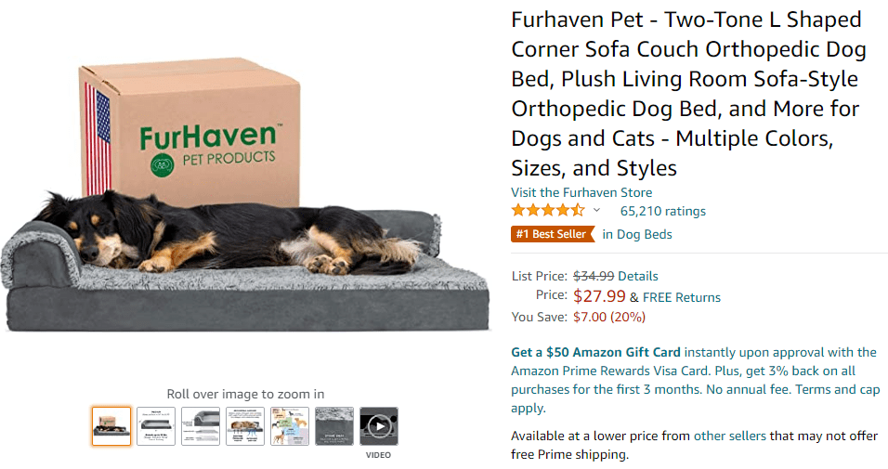Image resolution: width=888 pixels, height=469 pixels.
Task: Show list price Details
Action: pyautogui.click(x=638, y=276)
